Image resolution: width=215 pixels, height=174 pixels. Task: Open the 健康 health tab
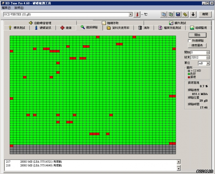[66, 28]
